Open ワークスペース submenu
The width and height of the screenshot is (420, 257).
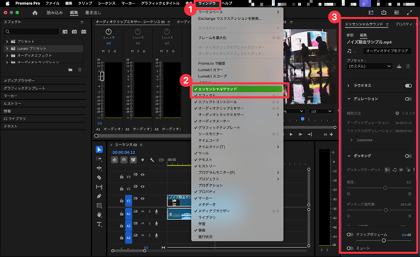click(x=237, y=12)
